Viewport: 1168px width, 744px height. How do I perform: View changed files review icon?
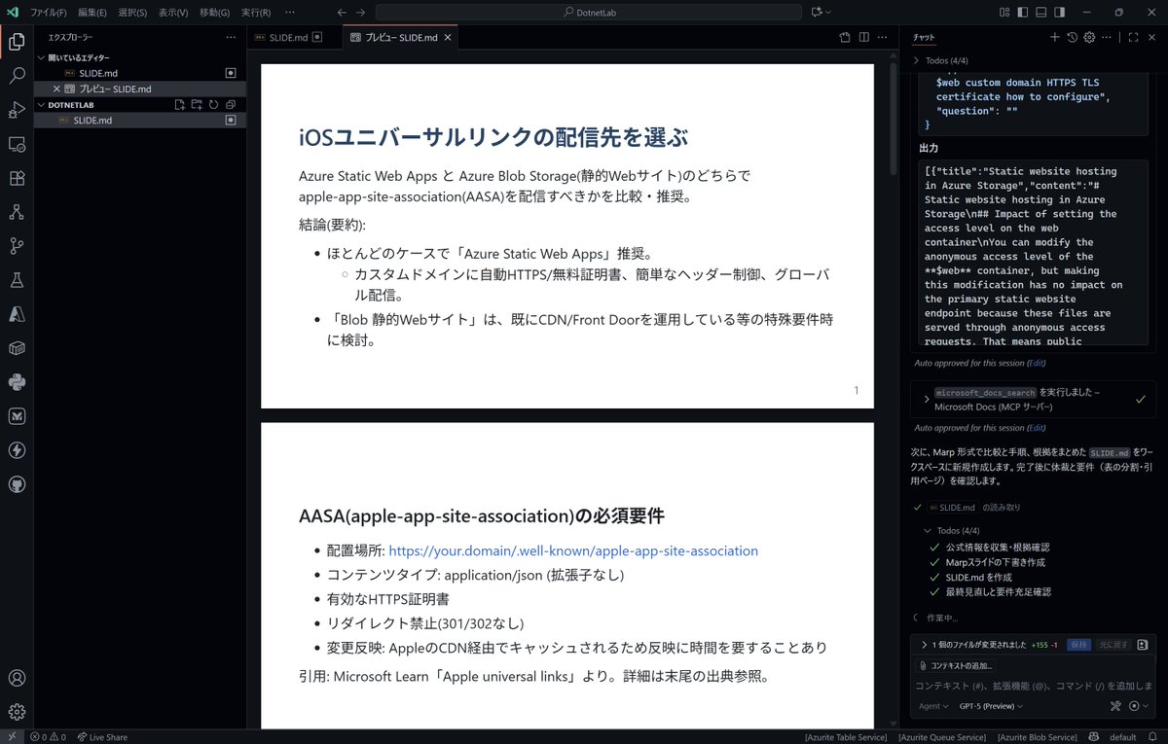[x=1143, y=645]
